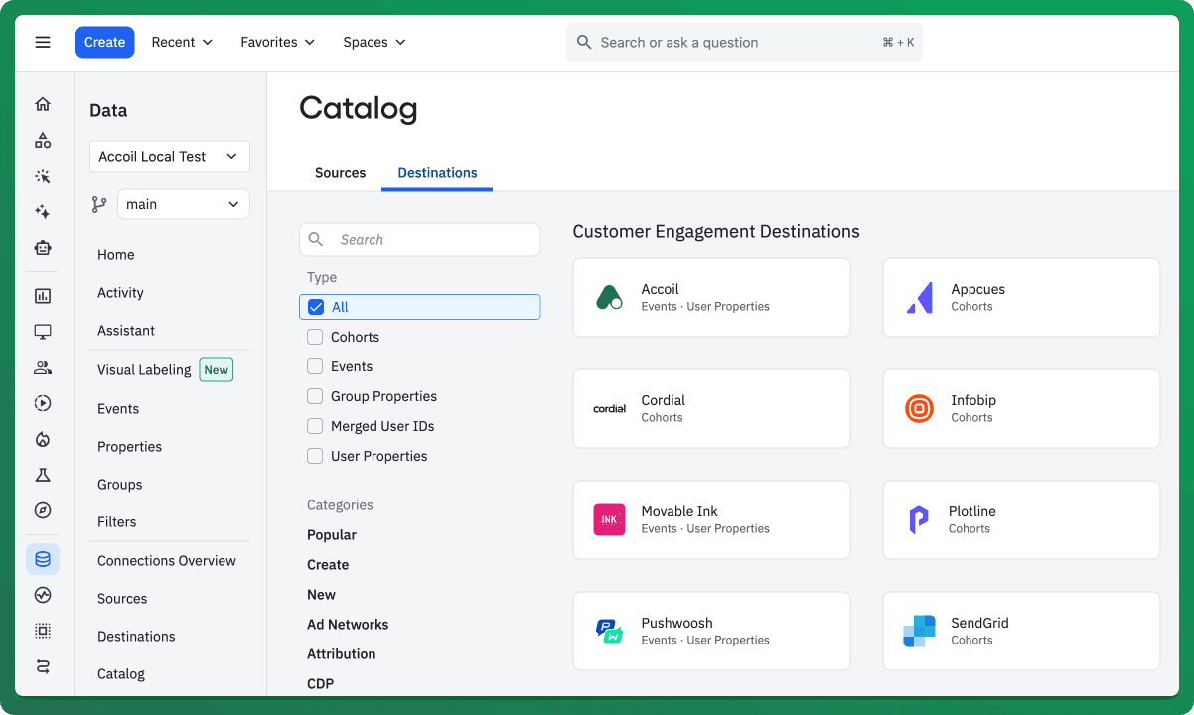Screen dimensions: 1194x715
Task: Click the magnifier icon in top search bar
Action: point(584,42)
